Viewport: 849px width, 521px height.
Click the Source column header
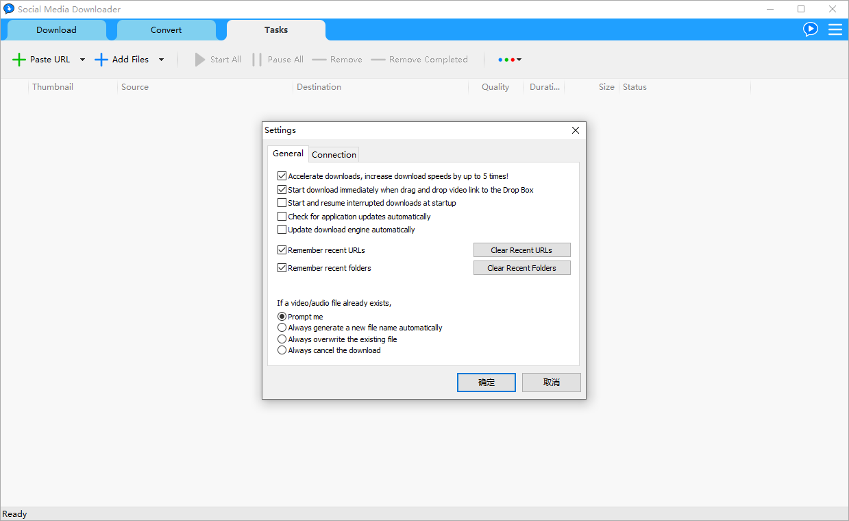[x=135, y=87]
